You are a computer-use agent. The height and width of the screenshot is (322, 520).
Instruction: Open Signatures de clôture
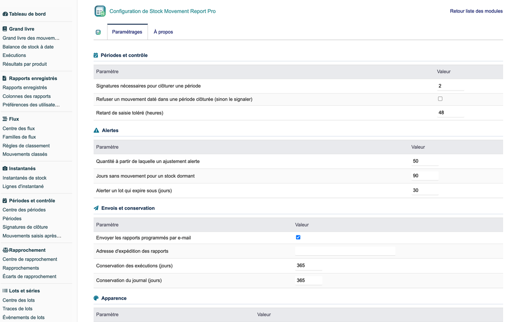click(x=25, y=227)
